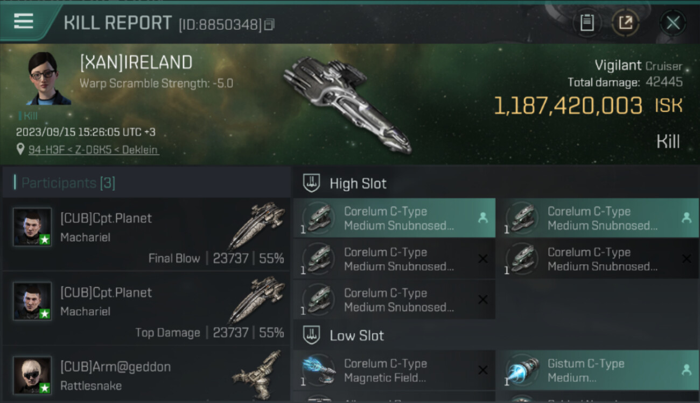Select Corelum C-Type Magnetic Field module
This screenshot has width=700, height=403.
tap(394, 370)
